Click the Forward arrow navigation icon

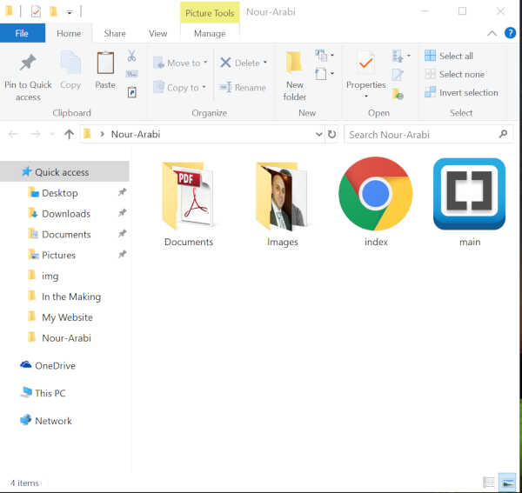coord(36,134)
